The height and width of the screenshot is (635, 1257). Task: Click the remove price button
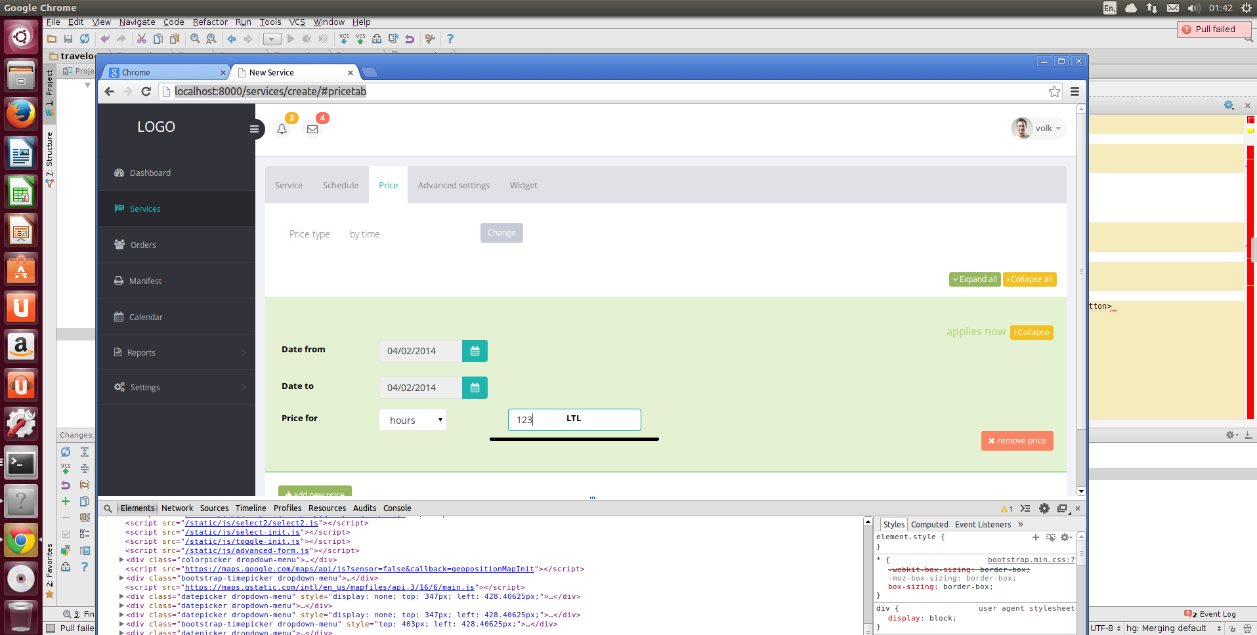click(1017, 441)
